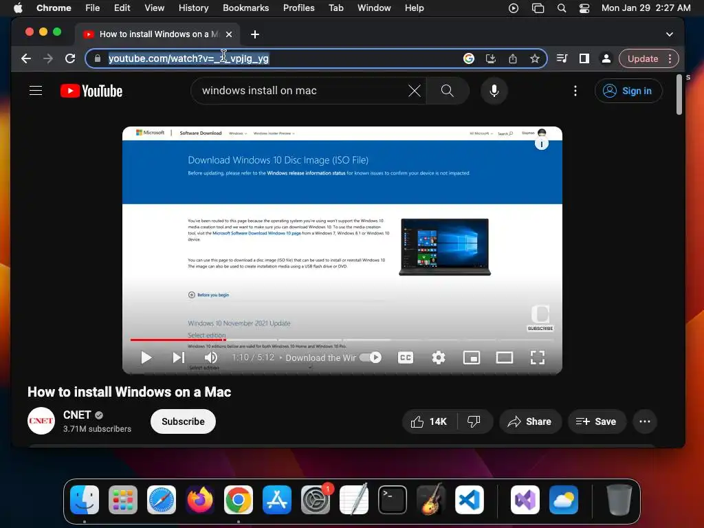Image resolution: width=704 pixels, height=528 pixels.
Task: Open video settings gear
Action: click(x=438, y=357)
